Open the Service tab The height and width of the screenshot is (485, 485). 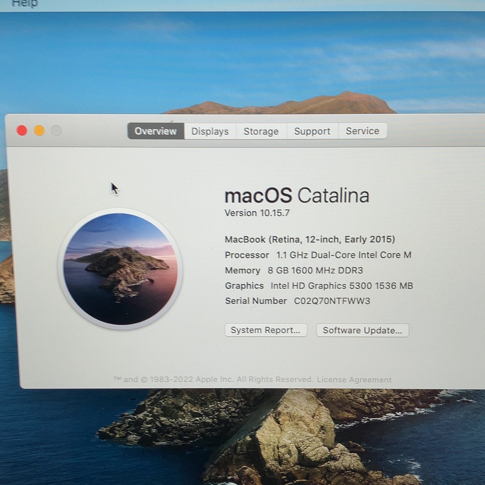click(x=362, y=131)
